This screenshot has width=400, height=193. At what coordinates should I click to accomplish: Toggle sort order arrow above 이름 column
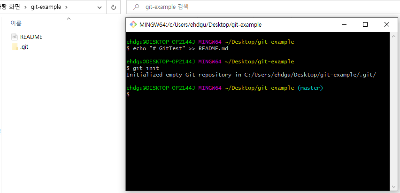click(x=69, y=18)
